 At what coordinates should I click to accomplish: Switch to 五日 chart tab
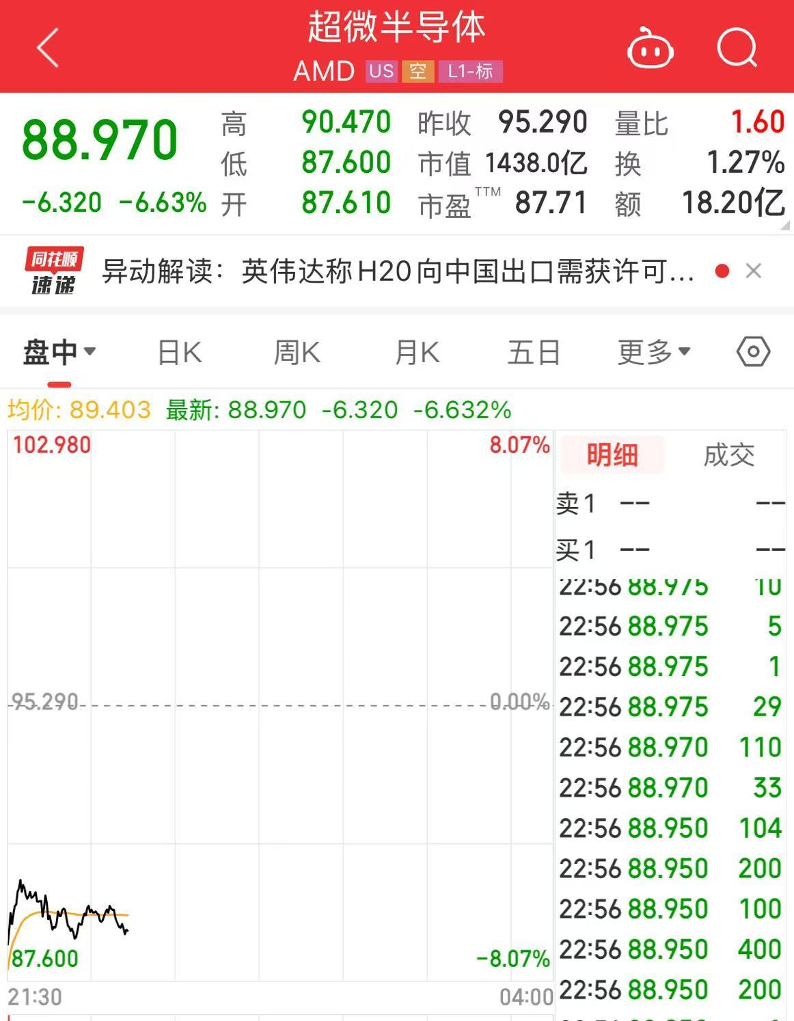[534, 353]
